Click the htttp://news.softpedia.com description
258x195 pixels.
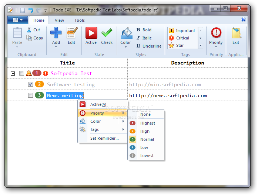(x=168, y=96)
